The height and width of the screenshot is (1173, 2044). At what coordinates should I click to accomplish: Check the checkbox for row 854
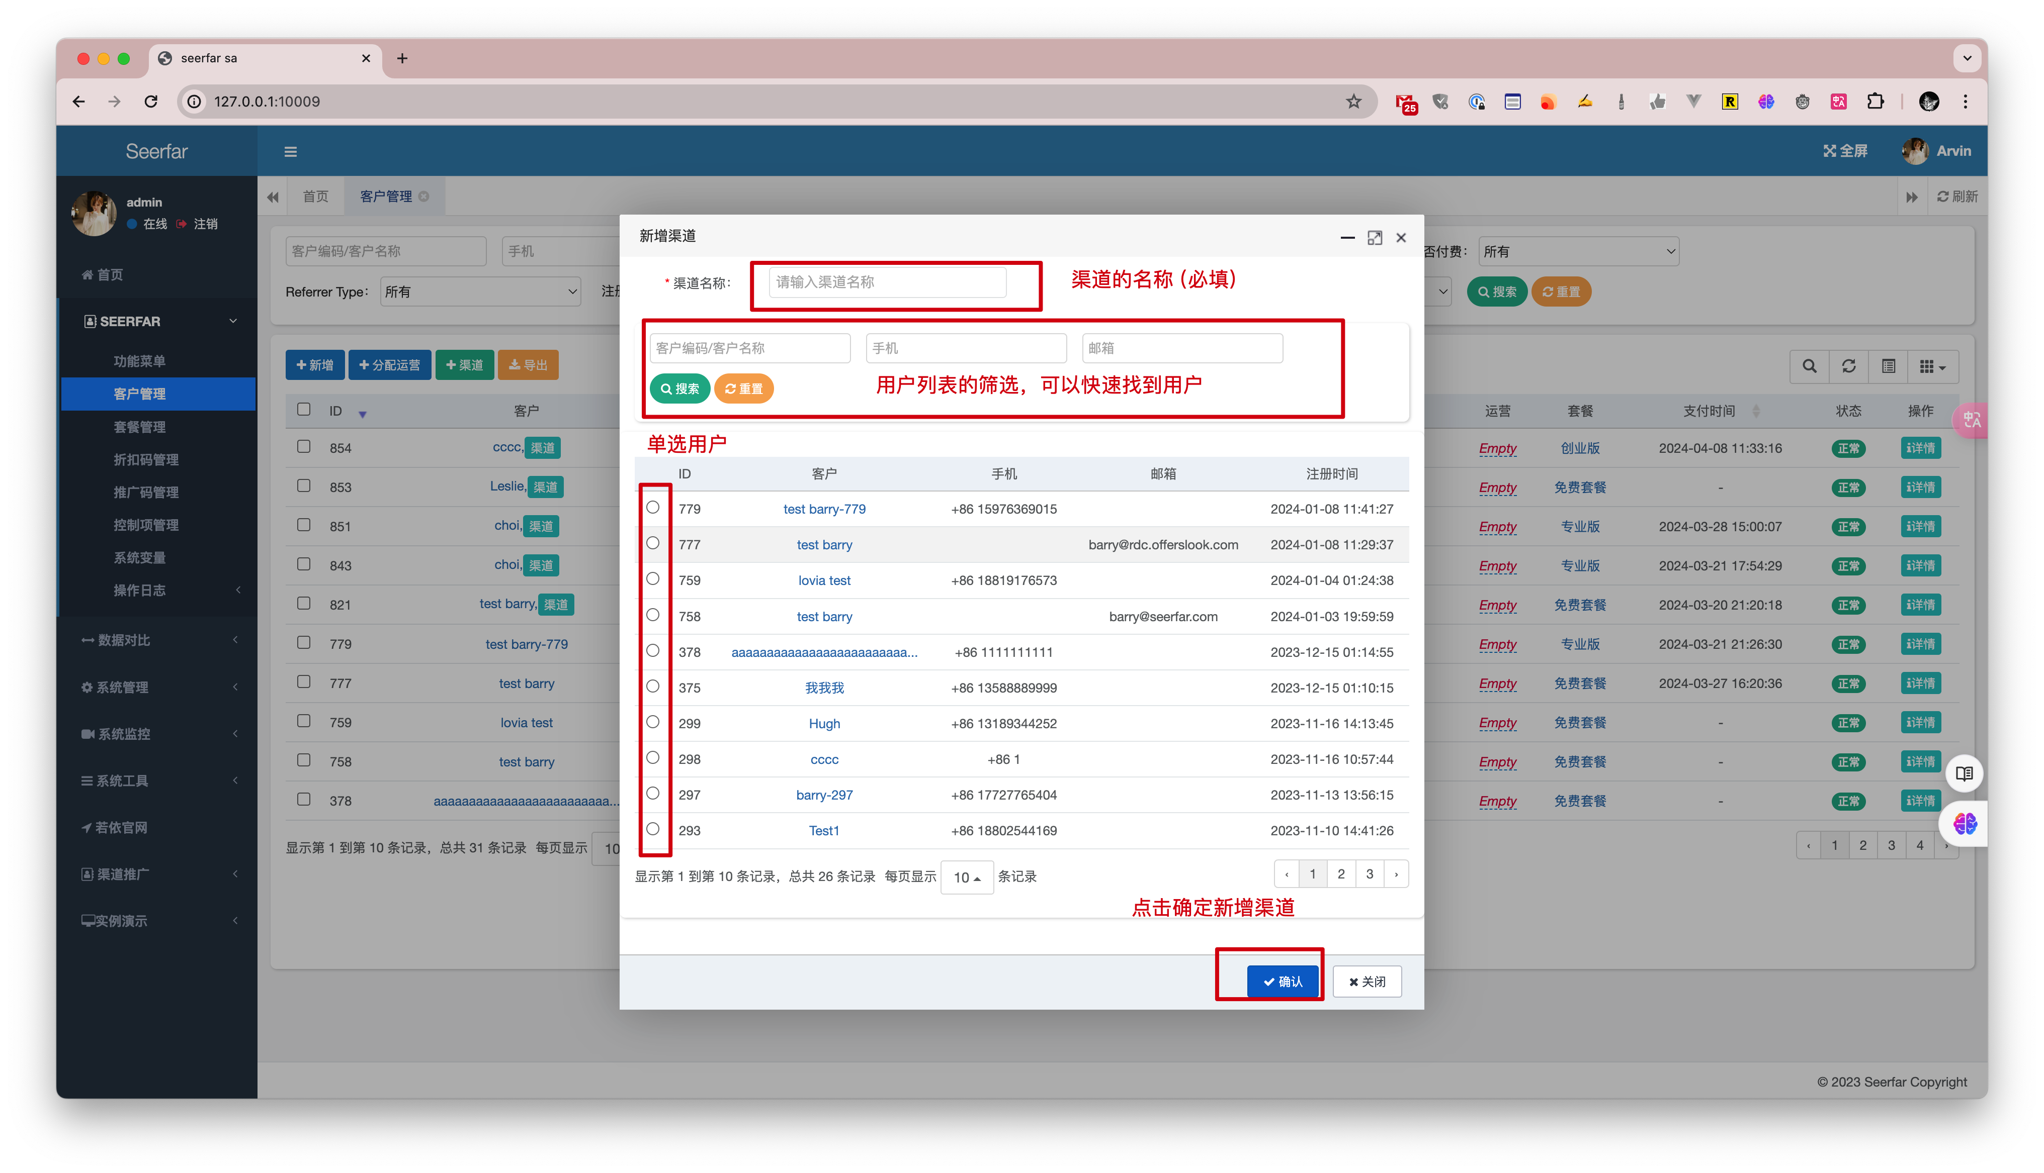[x=304, y=446]
